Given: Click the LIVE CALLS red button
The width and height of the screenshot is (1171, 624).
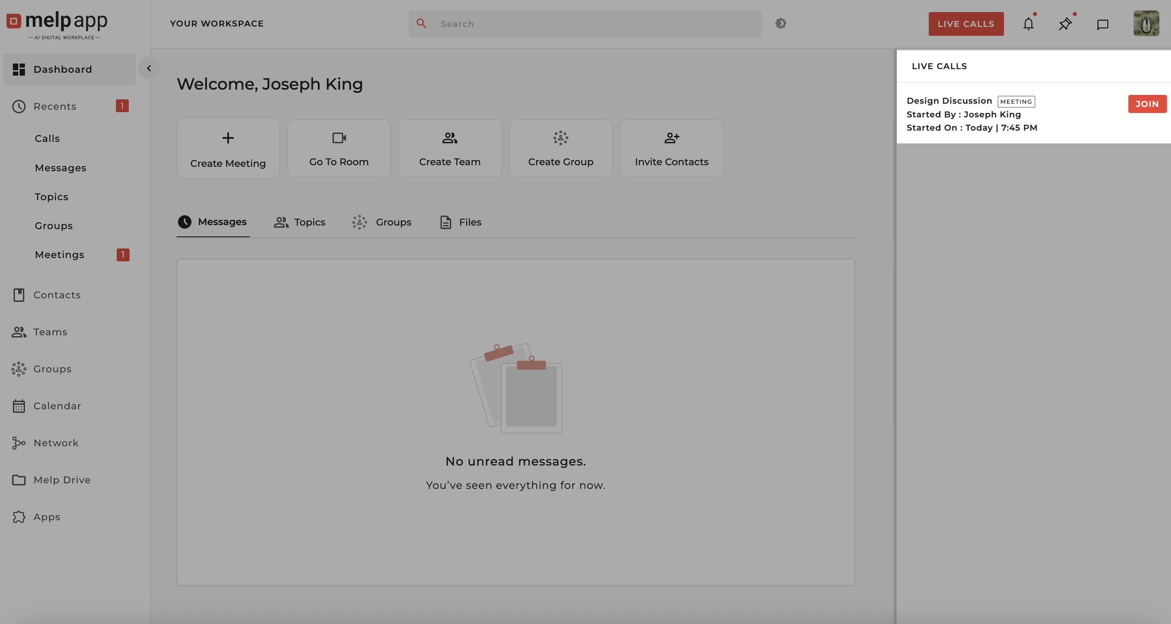Looking at the screenshot, I should tap(965, 24).
